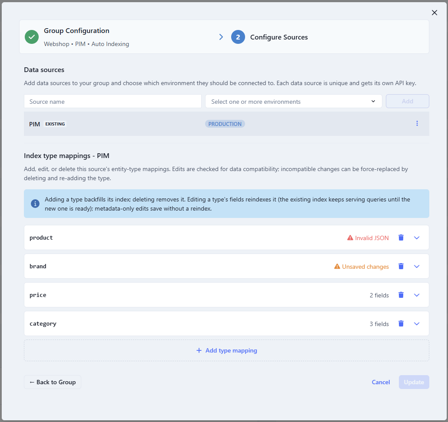Screen dimensions: 448x422
Task: Delete the category type mapping
Action: (401, 323)
